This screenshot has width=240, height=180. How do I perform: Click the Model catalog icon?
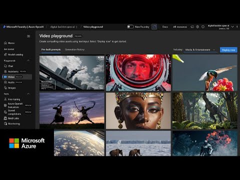(x=5, y=54)
